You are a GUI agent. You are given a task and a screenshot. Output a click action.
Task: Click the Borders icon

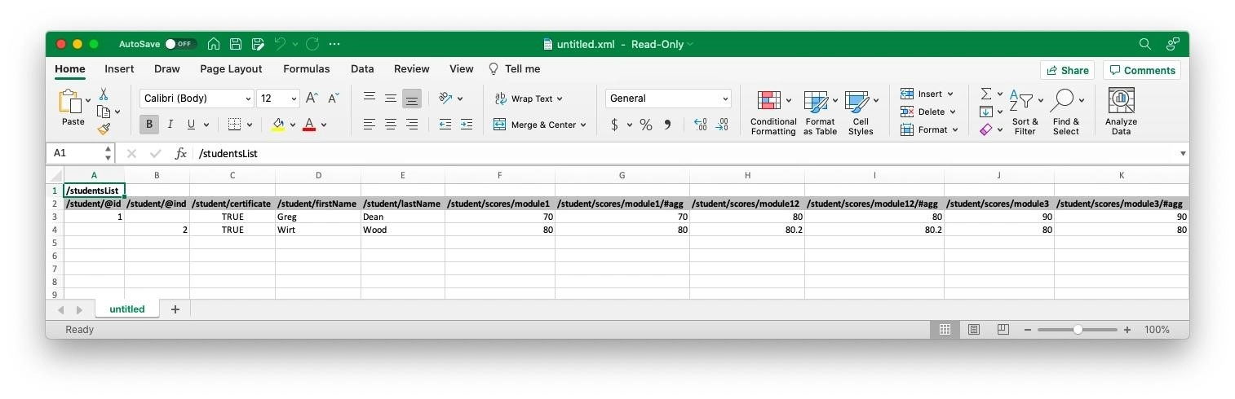point(234,125)
